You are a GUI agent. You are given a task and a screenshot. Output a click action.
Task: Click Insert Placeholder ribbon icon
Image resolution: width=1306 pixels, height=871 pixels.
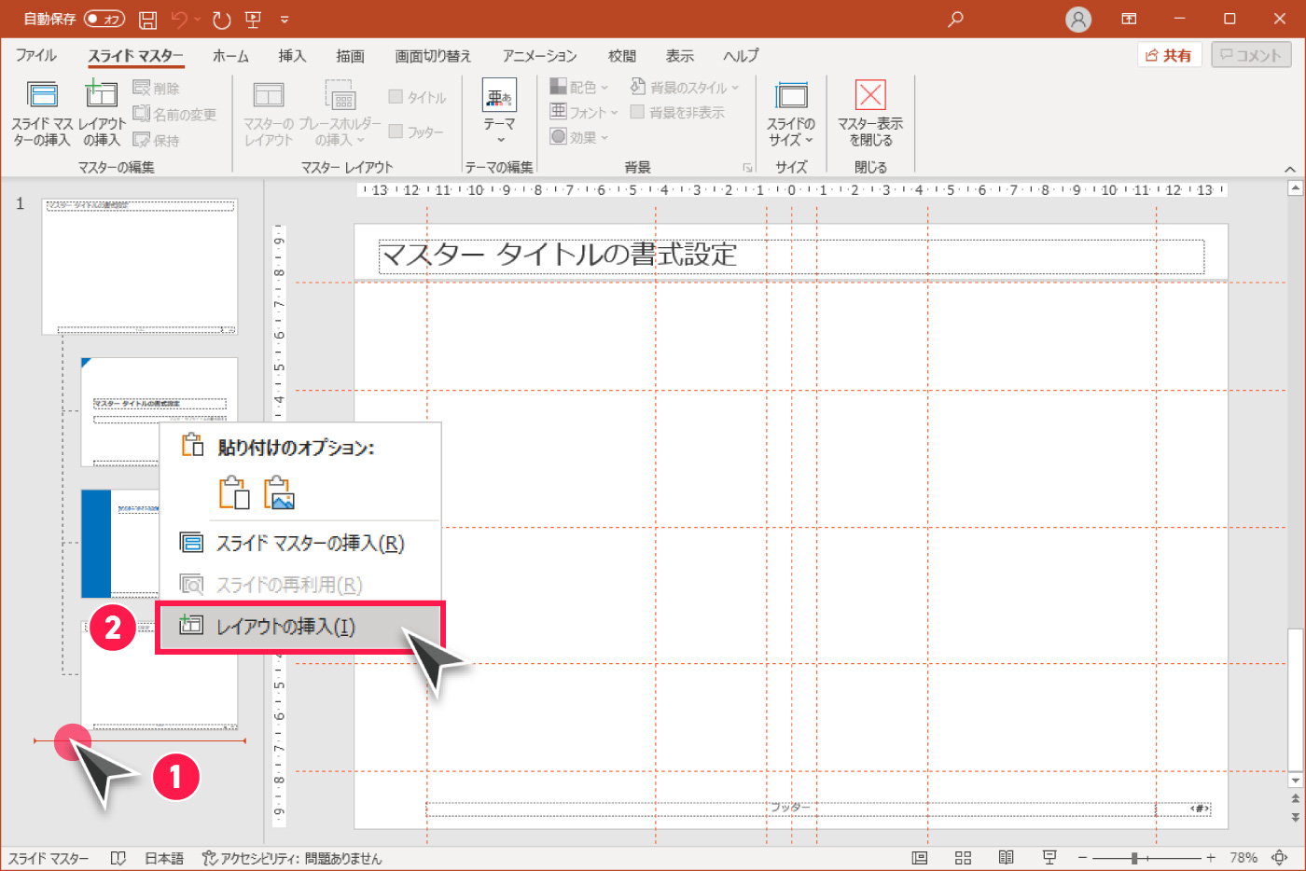pyautogui.click(x=340, y=95)
